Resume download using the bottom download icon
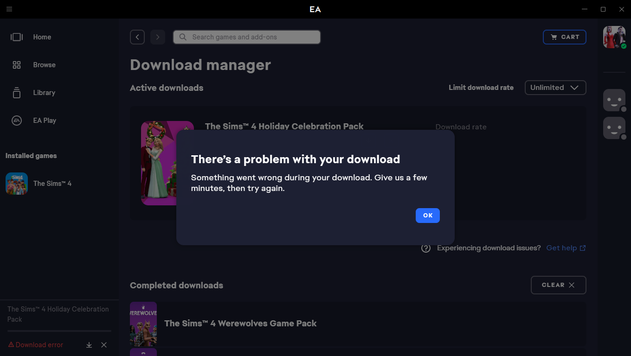Viewport: 631px width, 356px height. pyautogui.click(x=89, y=345)
